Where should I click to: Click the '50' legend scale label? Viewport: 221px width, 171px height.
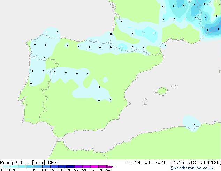(108, 170)
